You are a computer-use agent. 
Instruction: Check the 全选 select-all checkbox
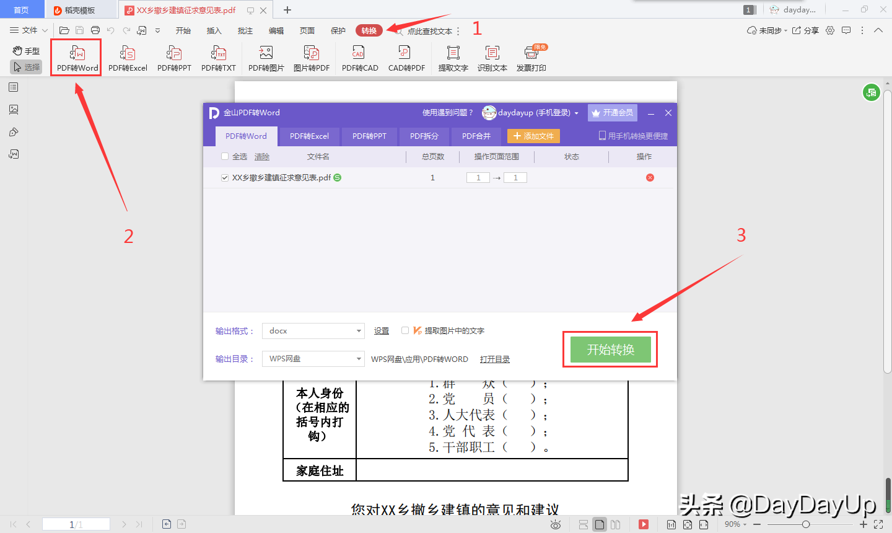click(x=225, y=156)
